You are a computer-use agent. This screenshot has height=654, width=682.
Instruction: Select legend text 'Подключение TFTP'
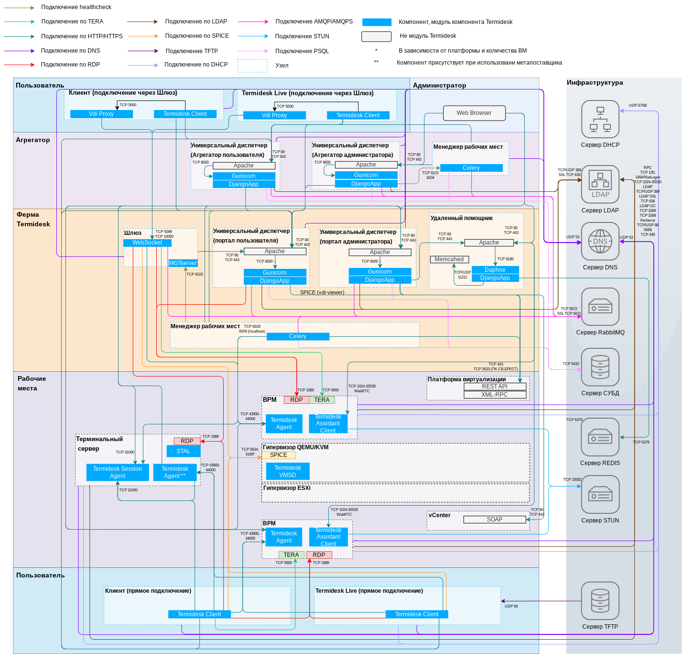tap(192, 51)
